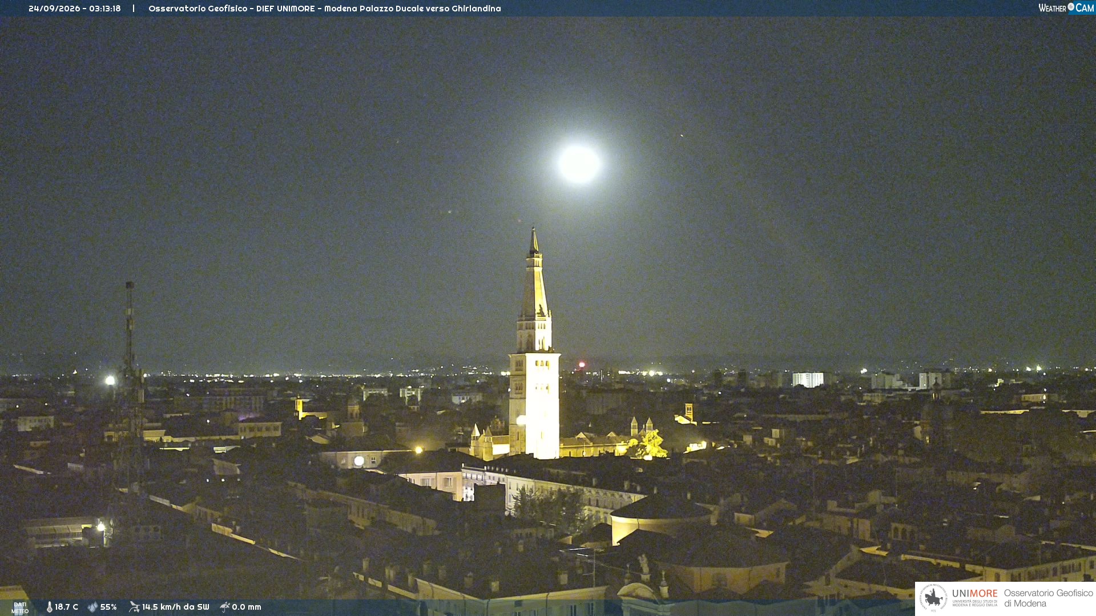The height and width of the screenshot is (616, 1096).
Task: Click the lit white building on the horizon
Action: tap(808, 380)
